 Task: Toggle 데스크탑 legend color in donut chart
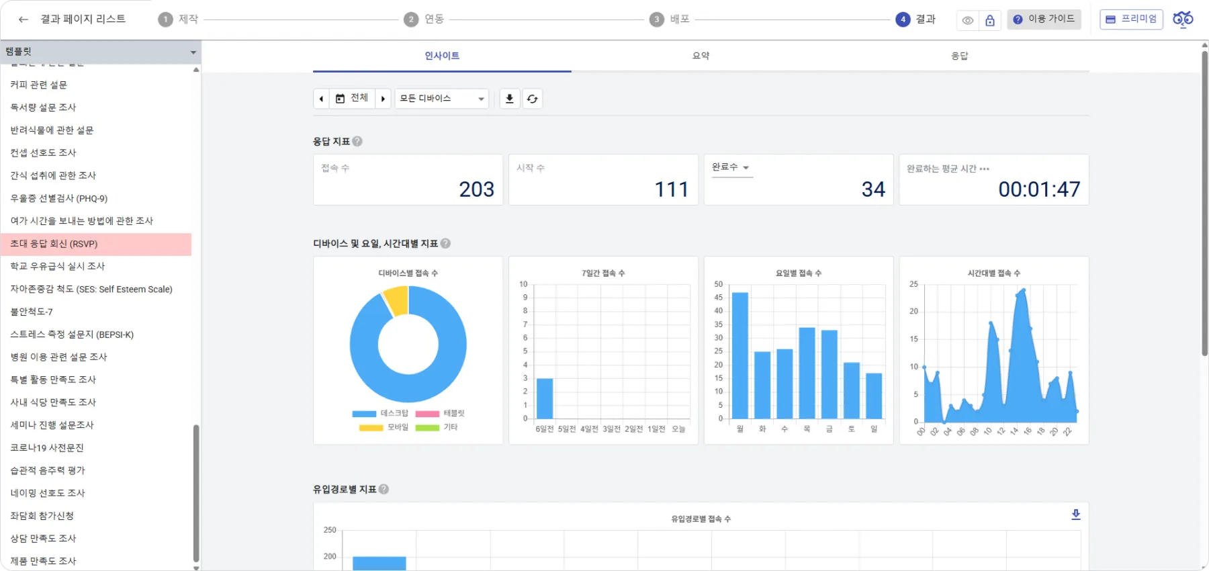click(364, 414)
